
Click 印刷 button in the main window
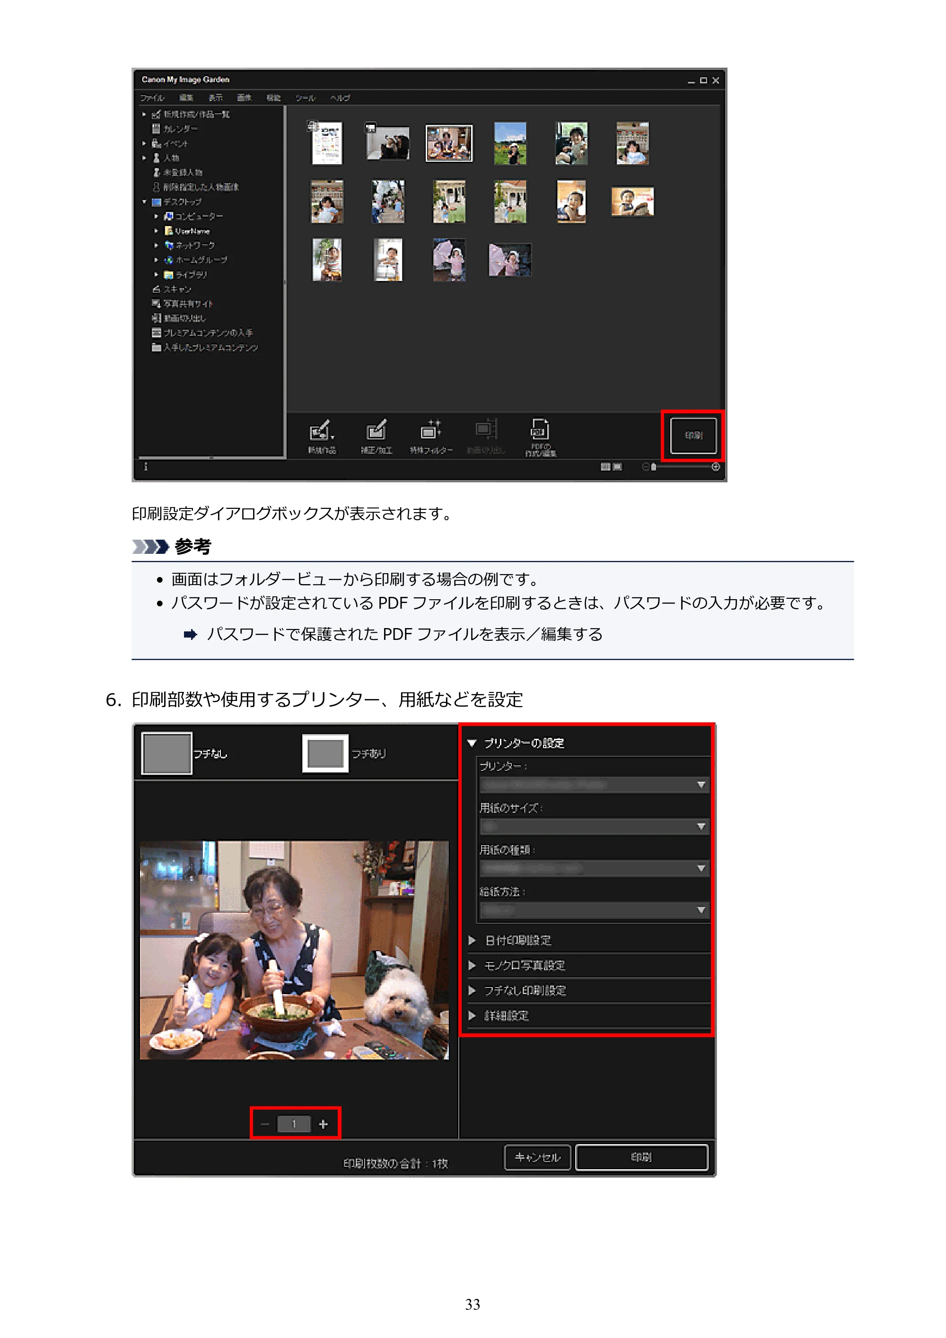coord(693,435)
